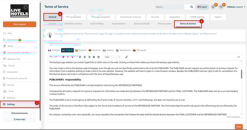Align text right

tap(89, 57)
